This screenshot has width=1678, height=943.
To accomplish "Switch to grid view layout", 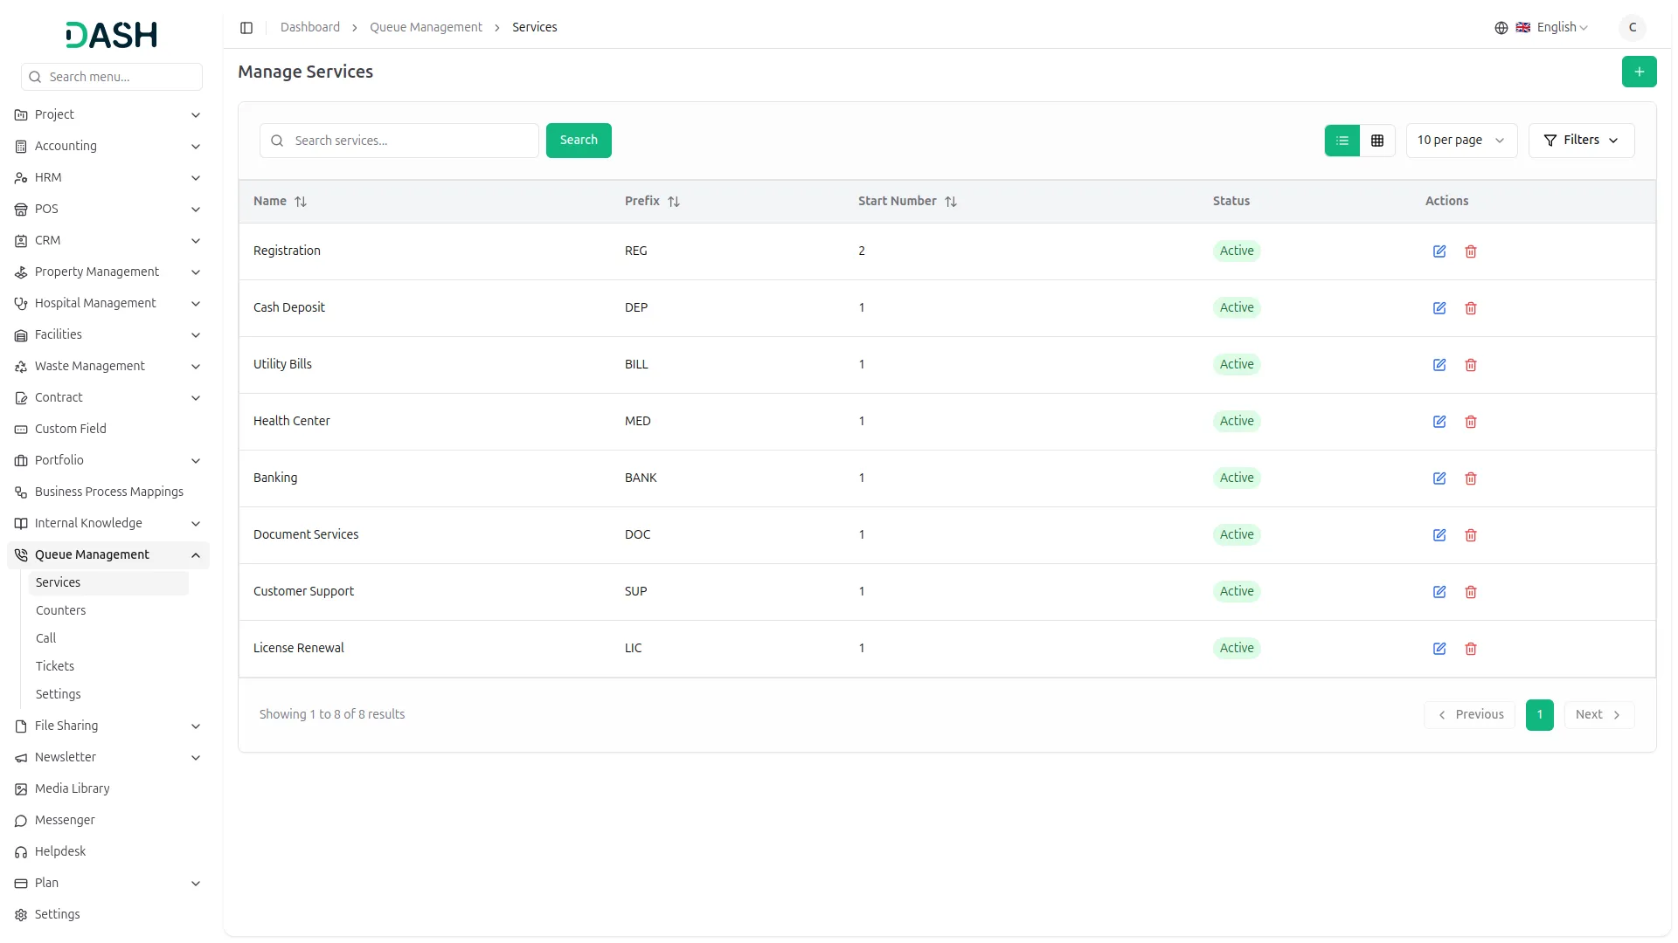I will tap(1377, 141).
